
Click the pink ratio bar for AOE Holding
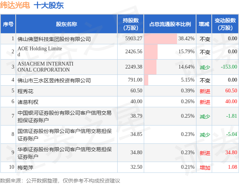(151, 52)
